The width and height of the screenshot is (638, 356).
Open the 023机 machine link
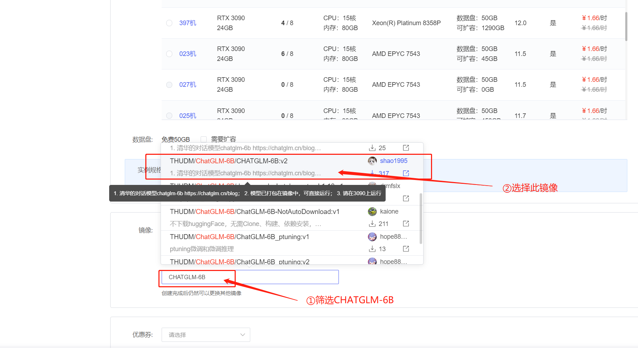188,54
